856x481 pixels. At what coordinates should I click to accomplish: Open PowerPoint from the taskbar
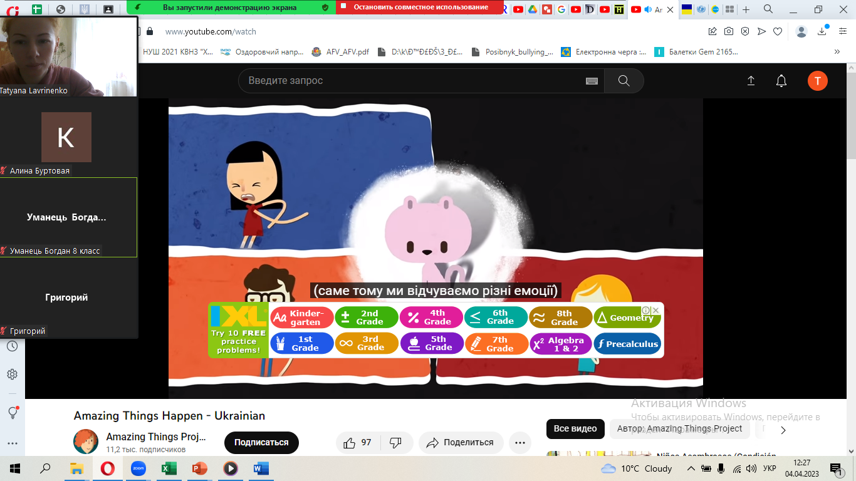199,468
